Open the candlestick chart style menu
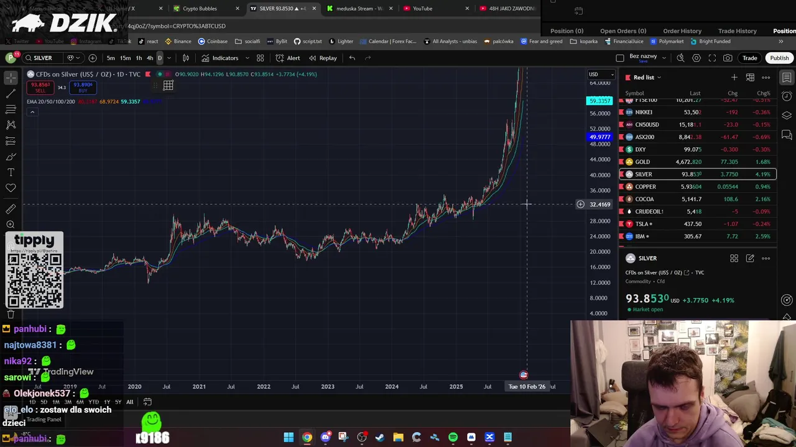This screenshot has width=796, height=447. (x=185, y=58)
